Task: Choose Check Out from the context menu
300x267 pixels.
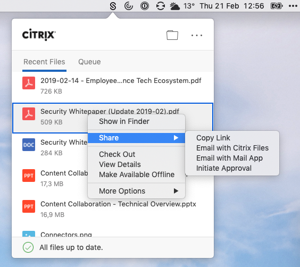Action: 136,154
